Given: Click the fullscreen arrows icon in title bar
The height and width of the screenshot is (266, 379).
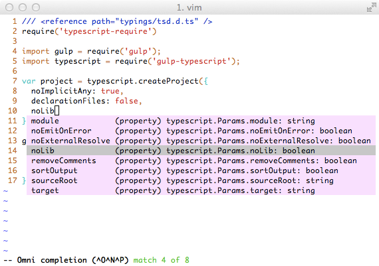Looking at the screenshot, I should 372,7.
